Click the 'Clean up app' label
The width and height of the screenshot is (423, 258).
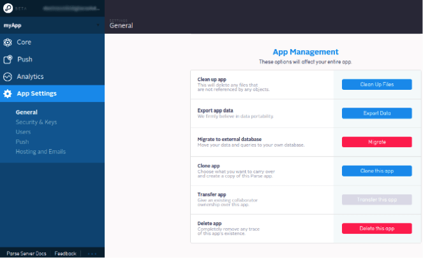click(212, 80)
